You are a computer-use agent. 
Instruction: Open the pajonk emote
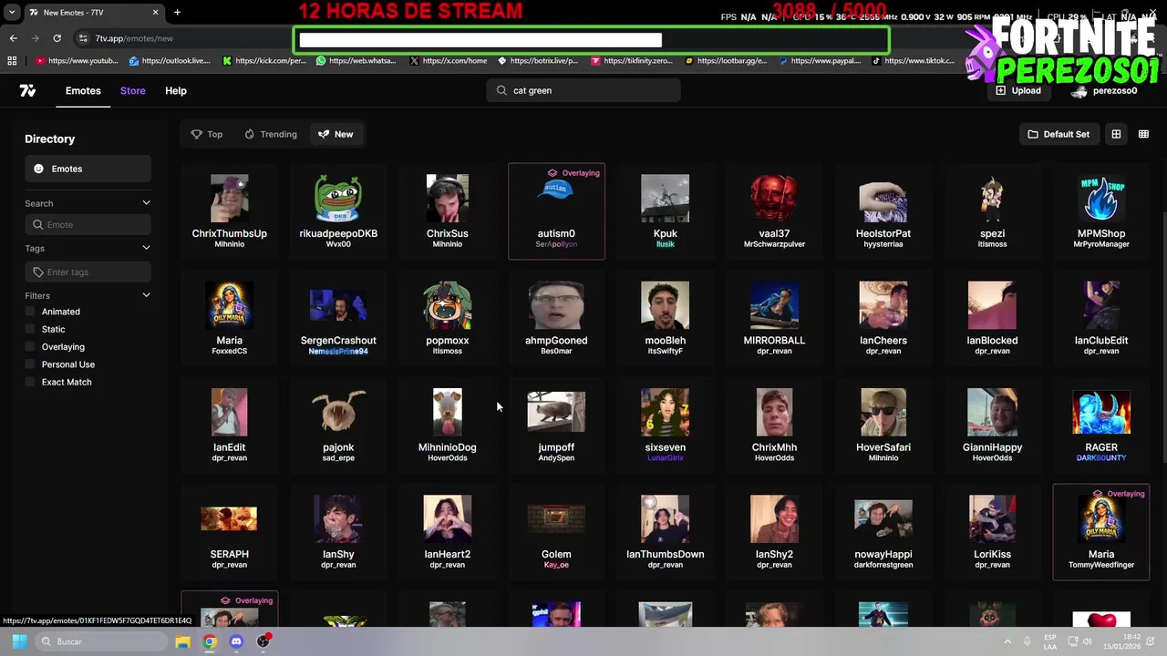pos(338,425)
